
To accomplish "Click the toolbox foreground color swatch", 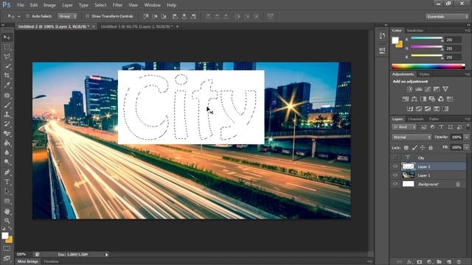I will (5, 236).
